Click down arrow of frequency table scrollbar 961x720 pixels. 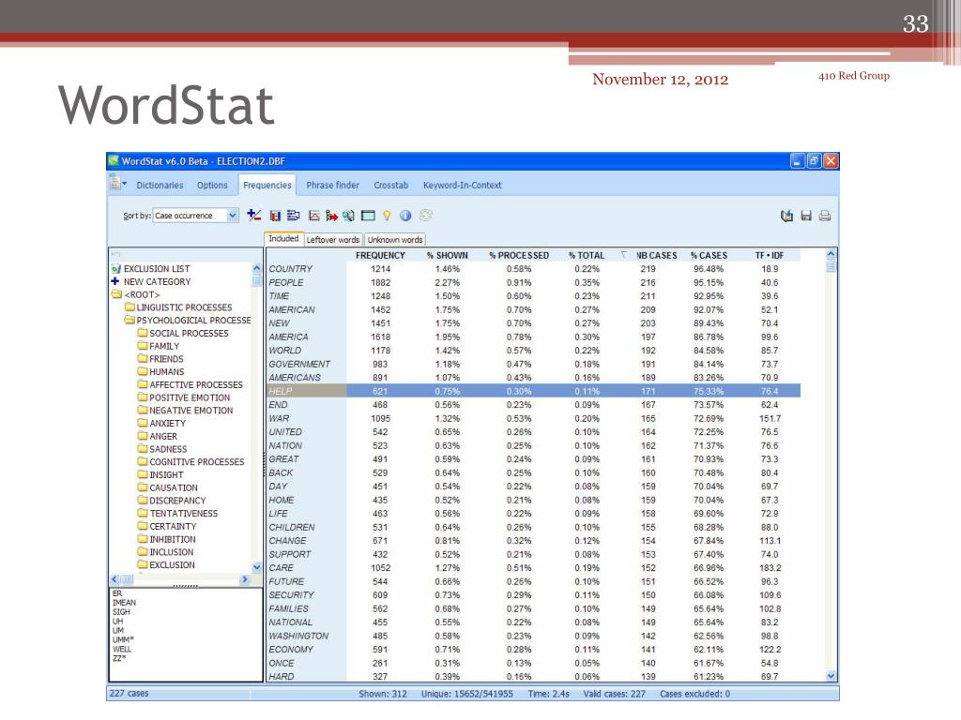coord(831,676)
